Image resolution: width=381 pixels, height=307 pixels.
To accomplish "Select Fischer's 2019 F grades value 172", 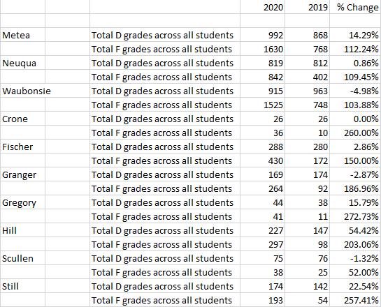I will [307, 160].
